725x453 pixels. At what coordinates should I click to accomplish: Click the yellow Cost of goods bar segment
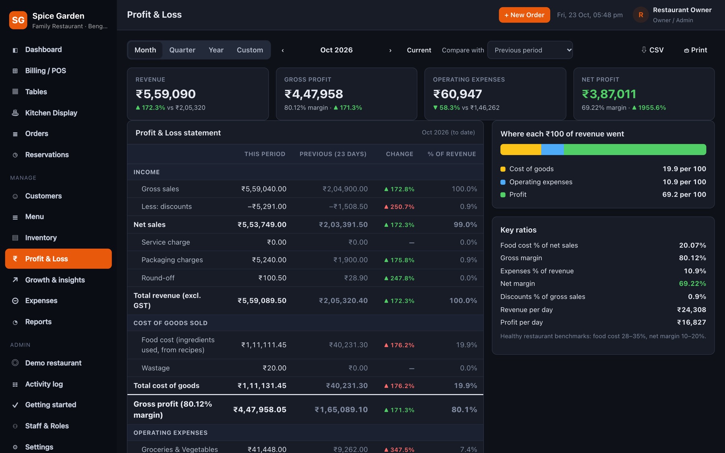521,149
